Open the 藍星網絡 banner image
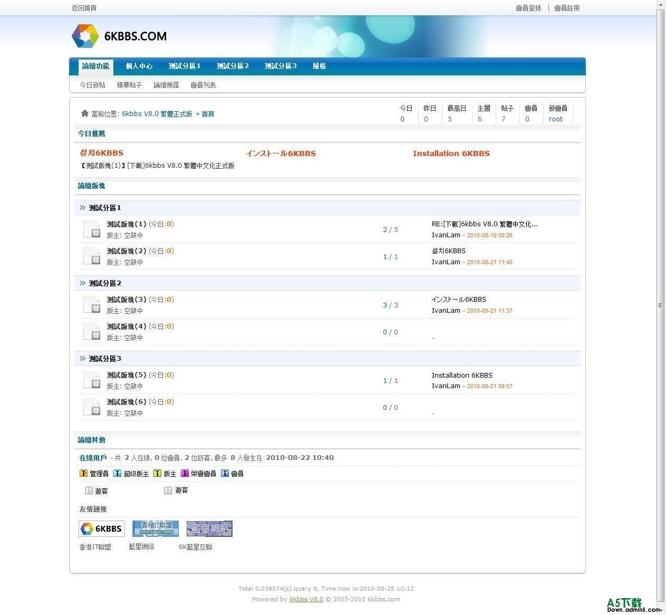This screenshot has height=615, width=666. (209, 528)
